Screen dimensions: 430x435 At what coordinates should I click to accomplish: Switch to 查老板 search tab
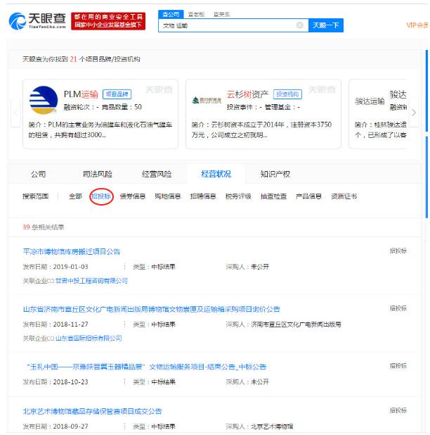coord(196,13)
